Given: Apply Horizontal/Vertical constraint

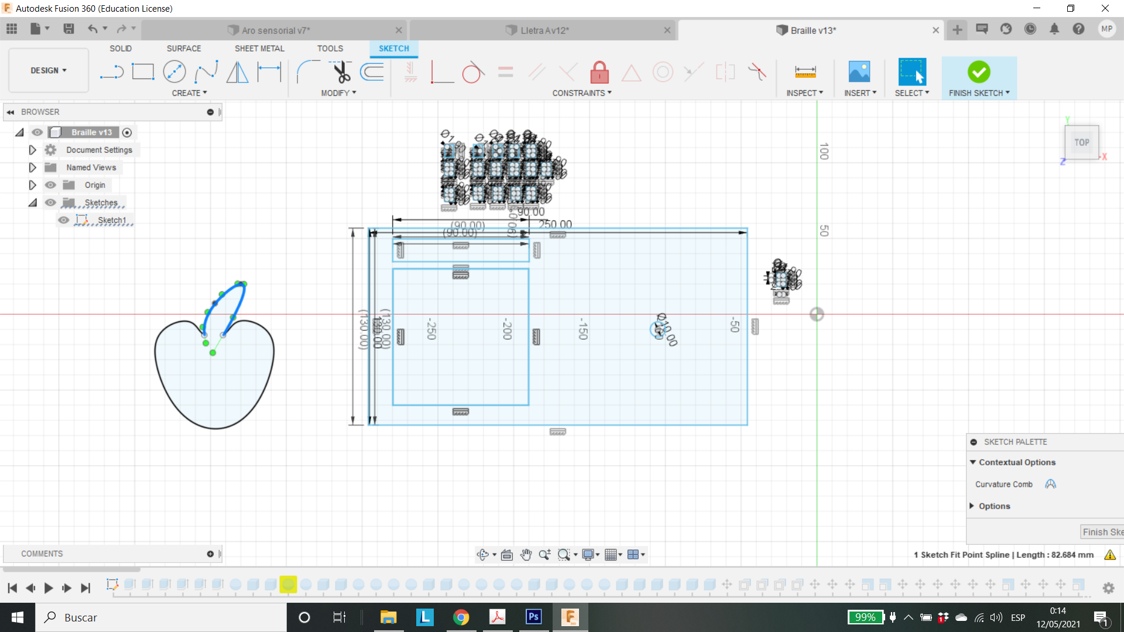Looking at the screenshot, I should pyautogui.click(x=411, y=72).
